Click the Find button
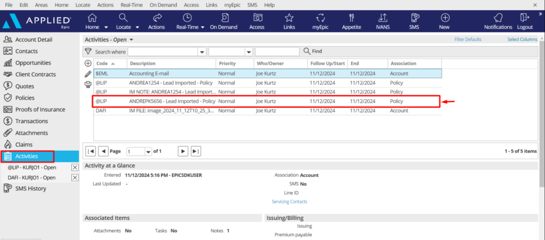 coord(313,52)
